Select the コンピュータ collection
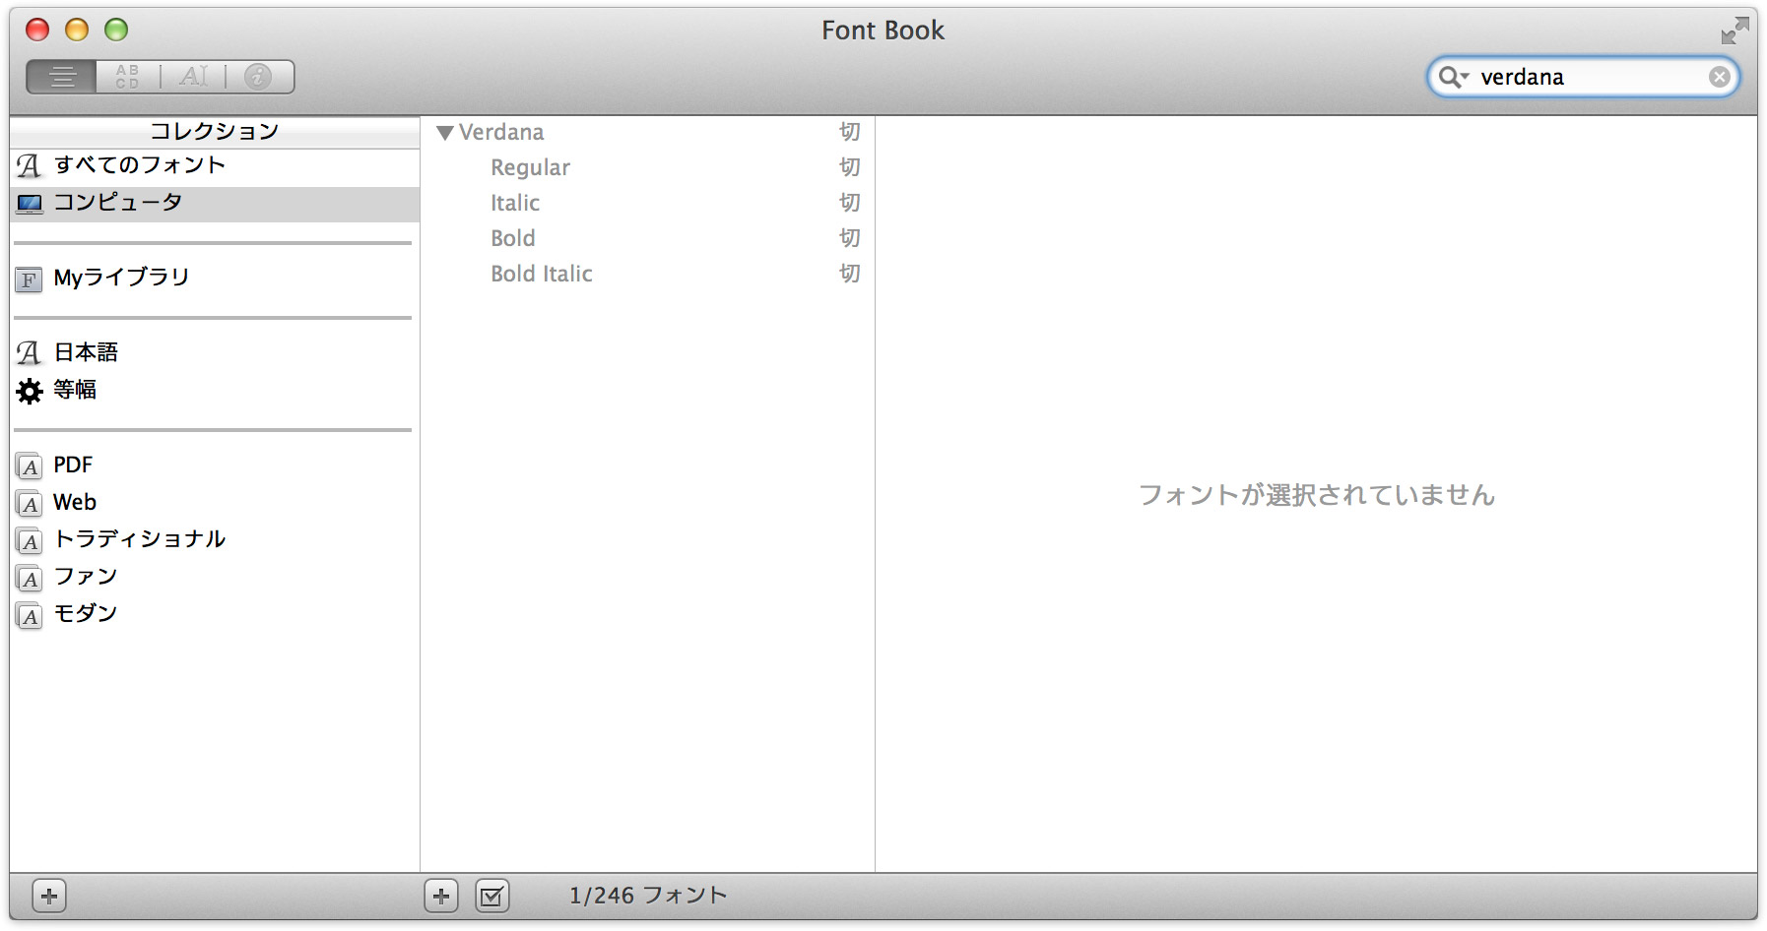1767x931 pixels. point(215,203)
